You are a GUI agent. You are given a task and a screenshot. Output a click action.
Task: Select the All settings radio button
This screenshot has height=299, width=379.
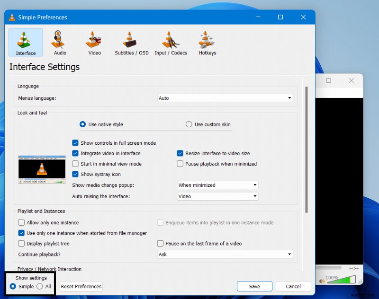[41, 287]
